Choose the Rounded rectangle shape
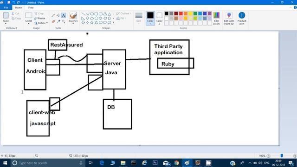297x167 pixels. pos(101,14)
